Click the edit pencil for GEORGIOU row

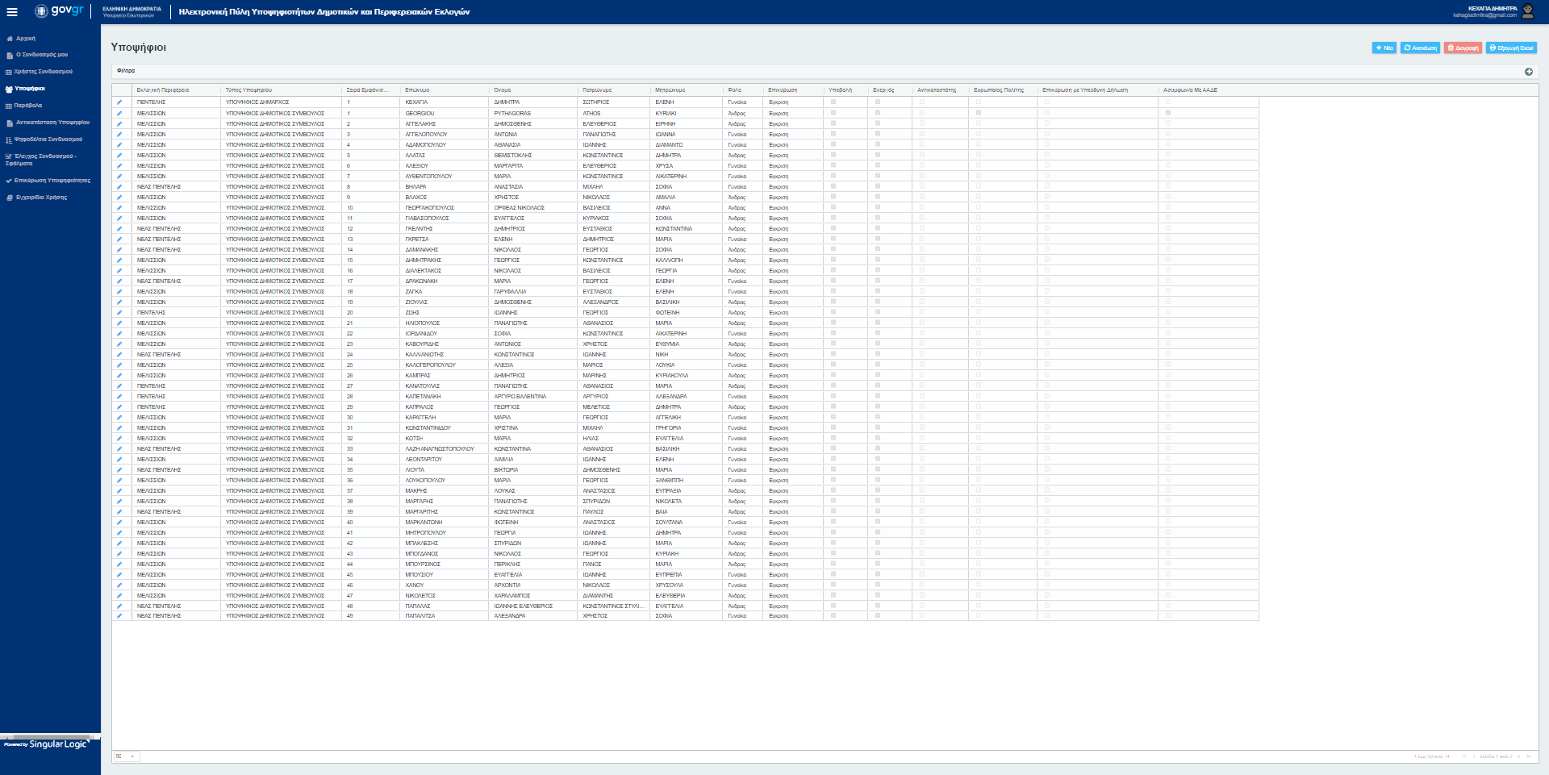[x=119, y=114]
